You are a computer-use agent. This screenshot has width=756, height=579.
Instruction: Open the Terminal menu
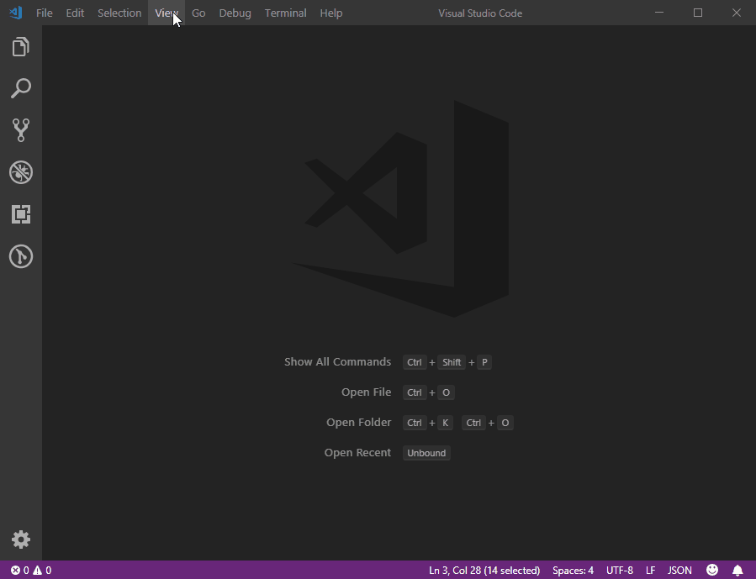(x=285, y=13)
